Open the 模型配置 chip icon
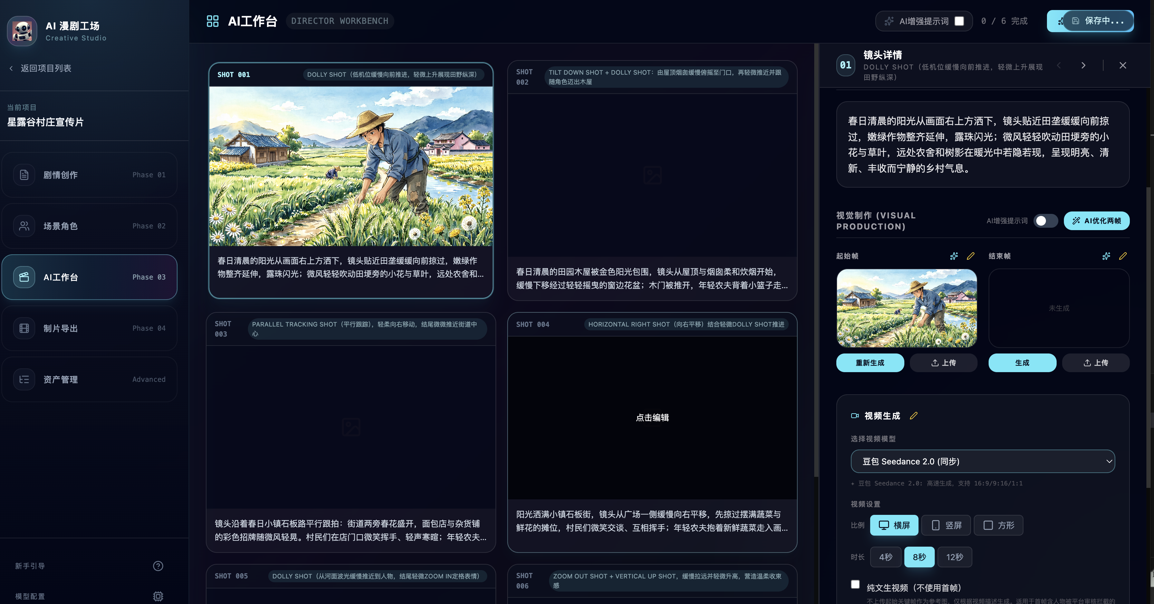 click(x=158, y=596)
